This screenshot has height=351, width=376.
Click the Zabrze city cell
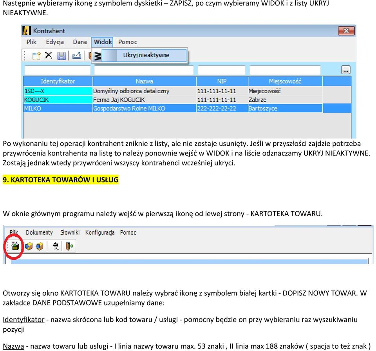(285, 100)
